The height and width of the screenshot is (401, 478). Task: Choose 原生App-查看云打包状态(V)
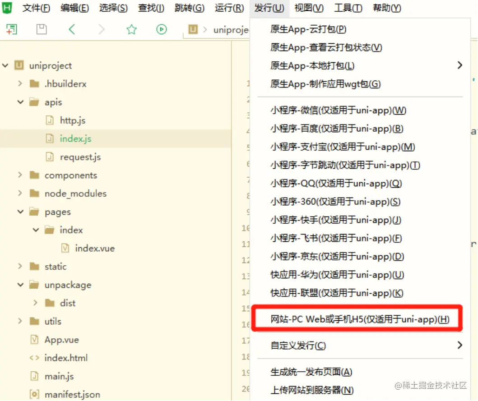click(360, 47)
